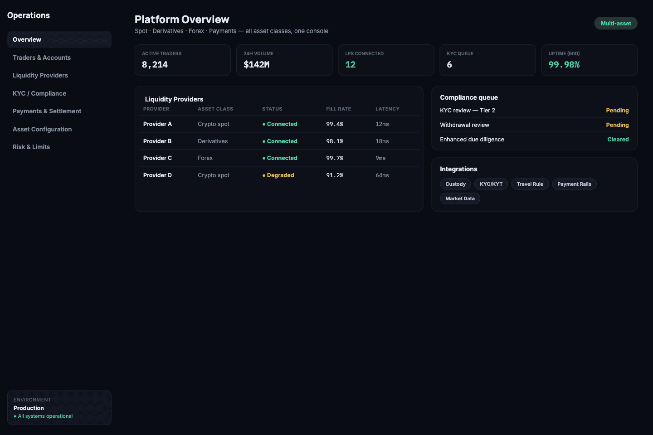The width and height of the screenshot is (653, 435).
Task: Open the KYC review — Tier 2 item
Action: tap(534, 111)
